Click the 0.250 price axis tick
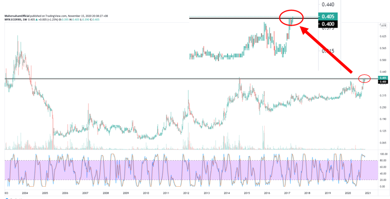 tap(382, 108)
